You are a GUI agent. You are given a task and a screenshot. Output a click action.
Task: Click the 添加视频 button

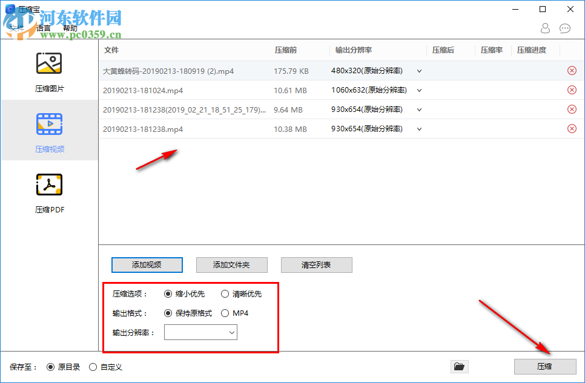click(147, 264)
